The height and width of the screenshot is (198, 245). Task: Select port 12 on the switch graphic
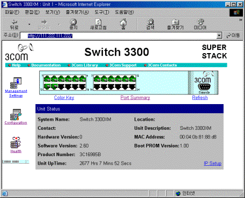132,79
